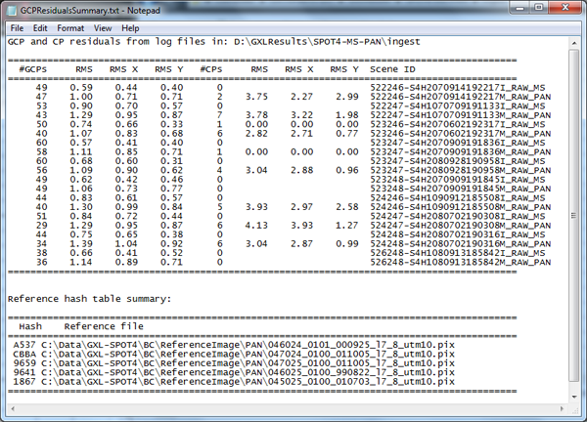Click scene ID 523248-S4H2070909191845I_RAW_MS
This screenshot has height=422, width=587.
[x=458, y=180]
